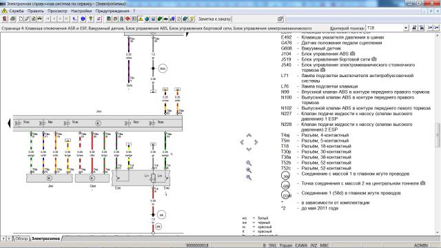Click the yellow warning triangle toolbar icon
441x248 pixels.
pyautogui.click(x=141, y=19)
